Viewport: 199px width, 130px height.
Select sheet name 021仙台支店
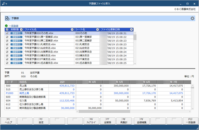click(x=82, y=48)
